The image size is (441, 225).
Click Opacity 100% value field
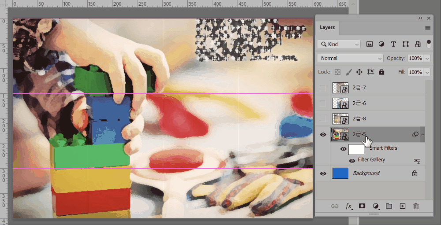coord(415,59)
